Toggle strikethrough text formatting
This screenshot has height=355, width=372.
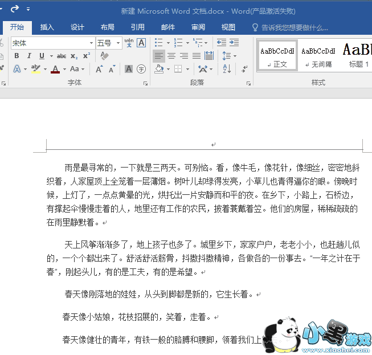click(61, 56)
